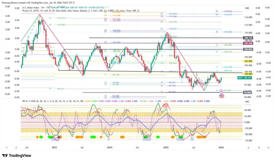Click the yellow 103.000 price label
Image resolution: width=275 pixels, height=161 pixels.
click(247, 61)
